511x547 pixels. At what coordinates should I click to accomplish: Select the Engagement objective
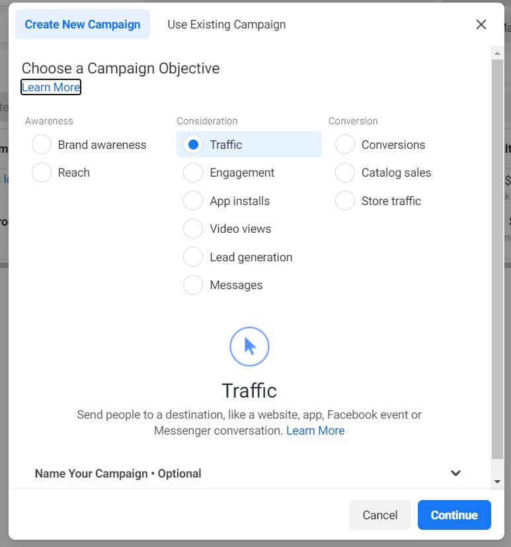[x=193, y=172]
